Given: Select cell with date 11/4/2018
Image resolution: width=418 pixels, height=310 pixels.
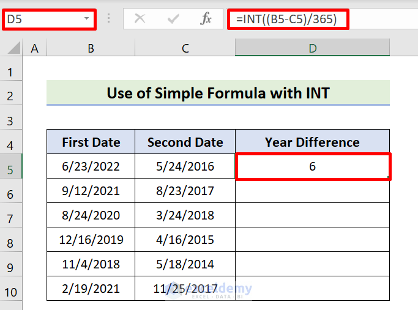Looking at the screenshot, I should click(x=91, y=264).
